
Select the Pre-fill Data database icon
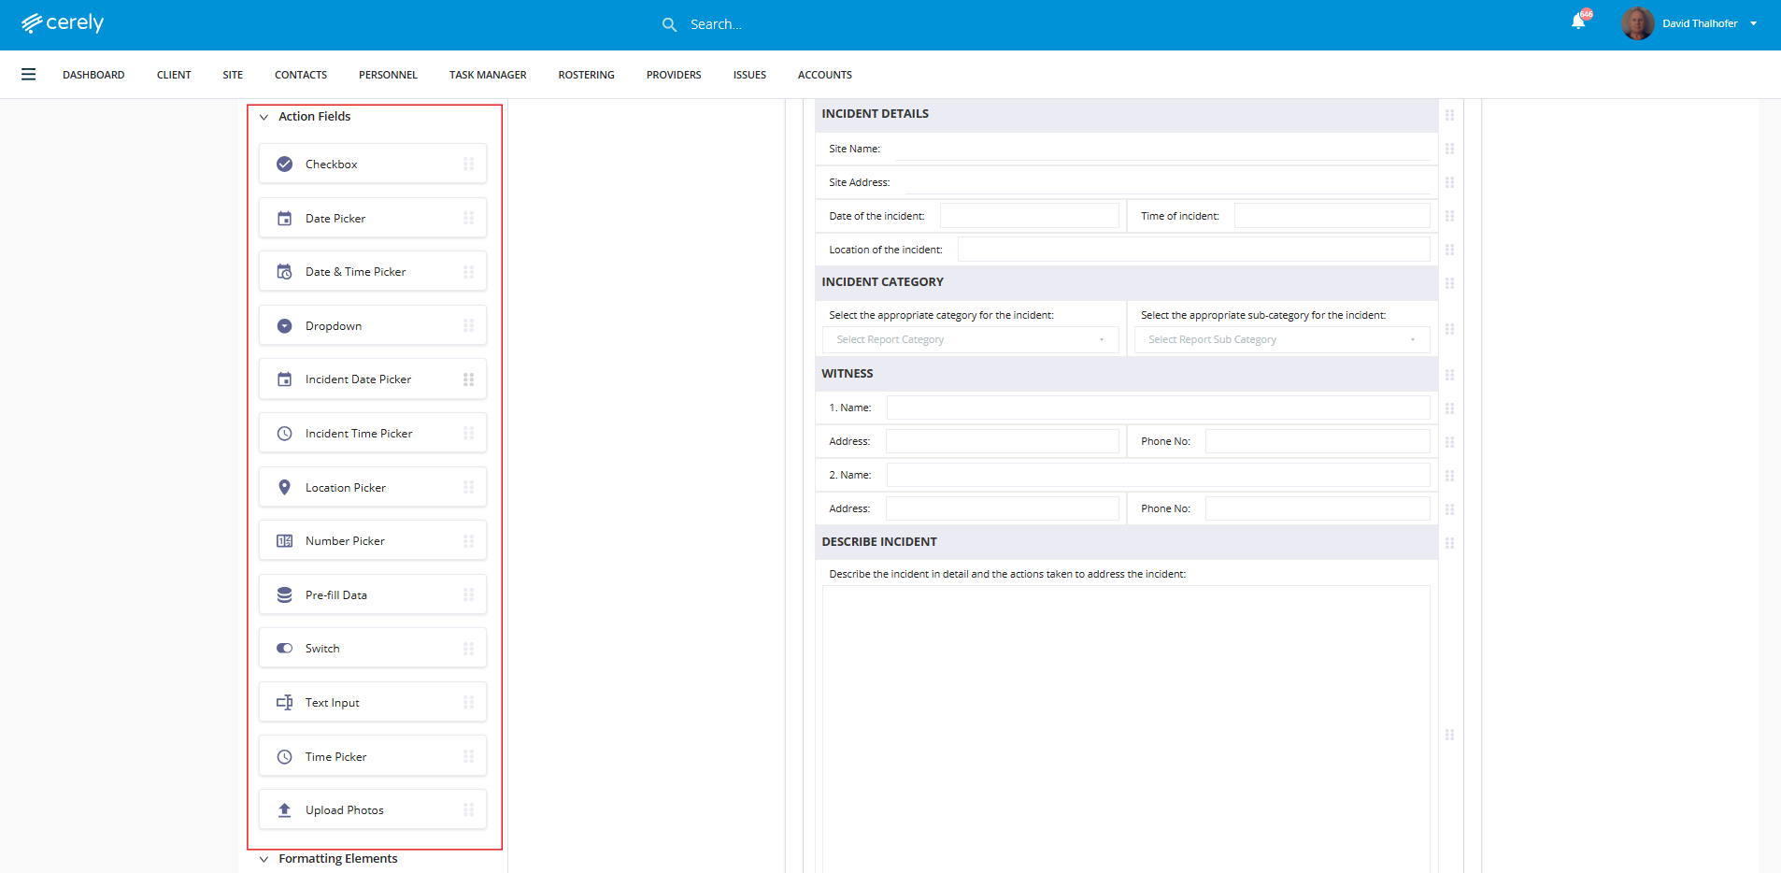[285, 595]
